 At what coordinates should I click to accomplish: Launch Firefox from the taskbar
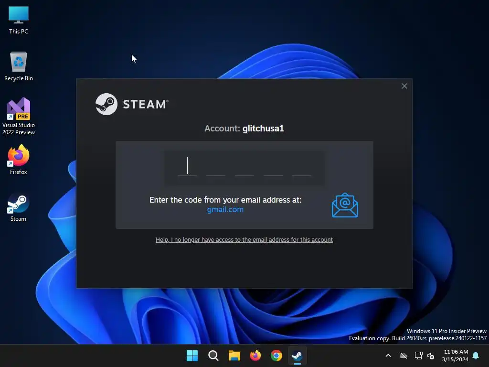pyautogui.click(x=255, y=356)
